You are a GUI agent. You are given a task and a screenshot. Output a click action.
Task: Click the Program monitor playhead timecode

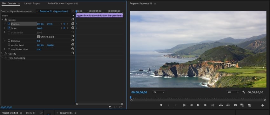tap(139, 92)
